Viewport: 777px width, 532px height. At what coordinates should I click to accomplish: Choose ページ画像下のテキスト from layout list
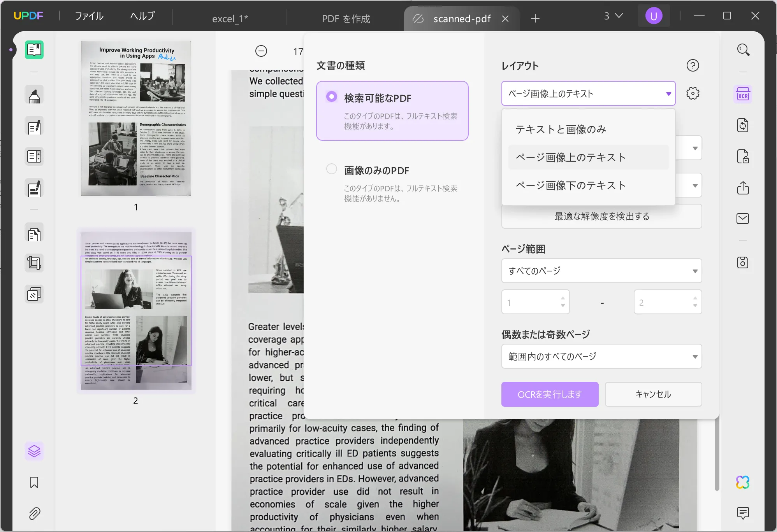tap(589, 185)
